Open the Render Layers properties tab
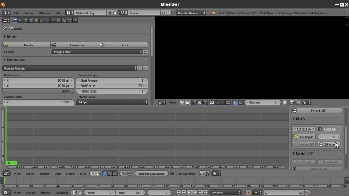 pyautogui.click(x=21, y=21)
